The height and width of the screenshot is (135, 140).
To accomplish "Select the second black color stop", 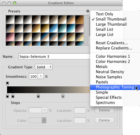I will click(x=13, y=96).
